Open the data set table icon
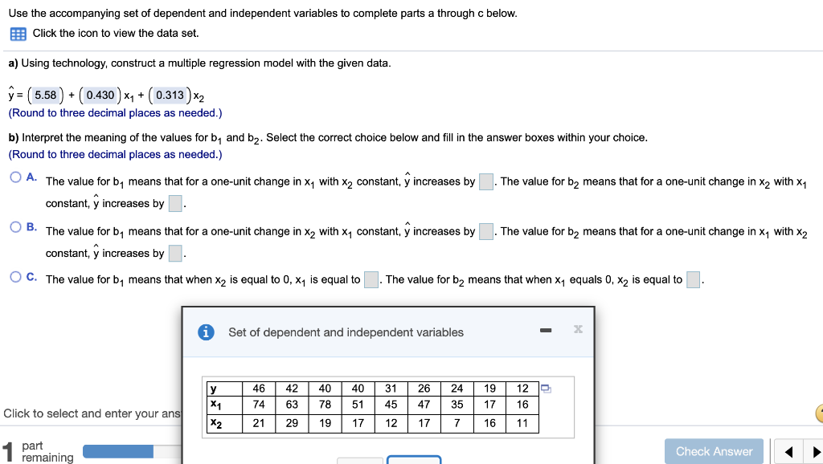823x464 pixels. (18, 34)
